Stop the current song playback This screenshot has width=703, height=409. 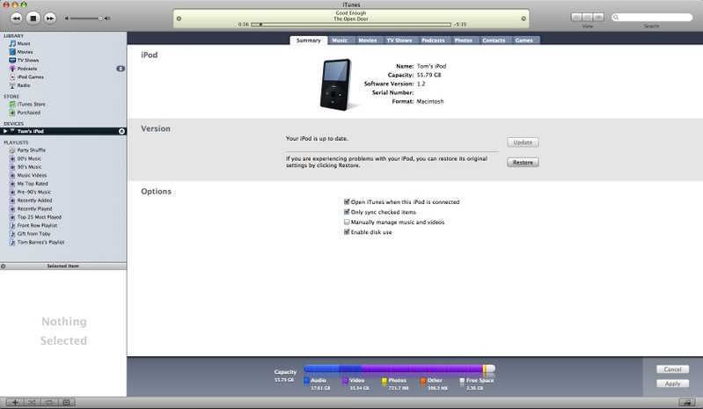pyautogui.click(x=33, y=18)
